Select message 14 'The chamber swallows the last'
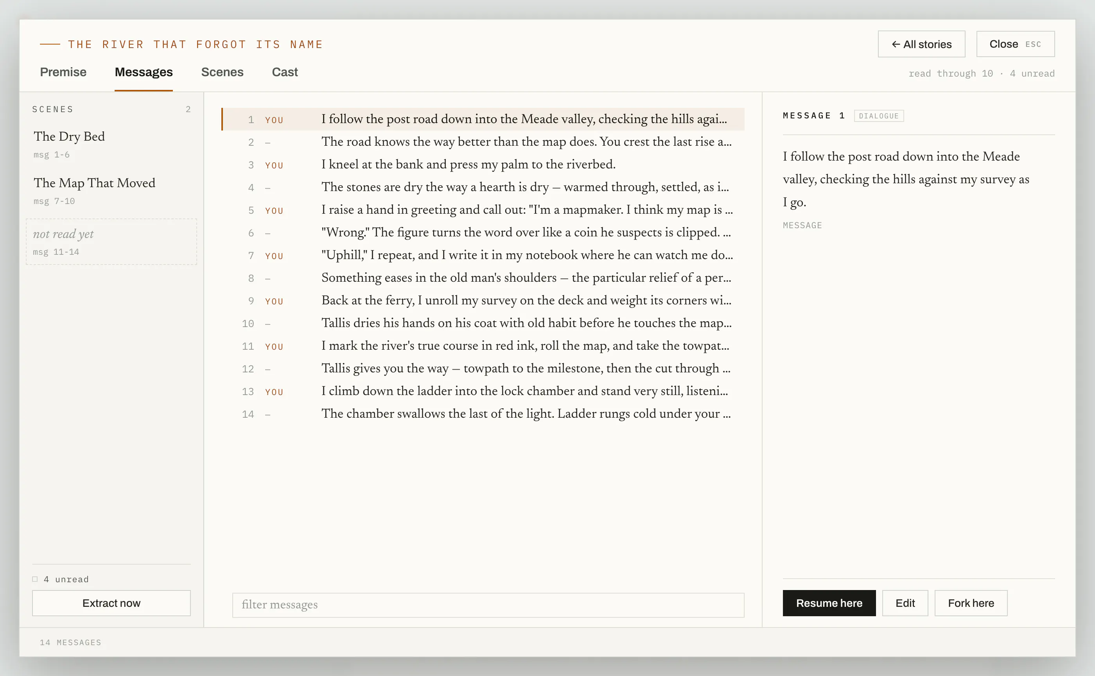 pos(483,414)
